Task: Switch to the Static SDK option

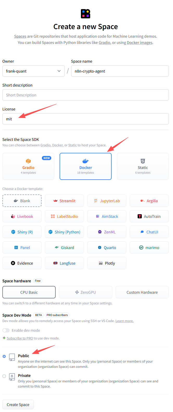Action: tap(143, 166)
